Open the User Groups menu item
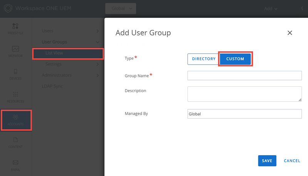This screenshot has height=176, width=308. point(54,42)
